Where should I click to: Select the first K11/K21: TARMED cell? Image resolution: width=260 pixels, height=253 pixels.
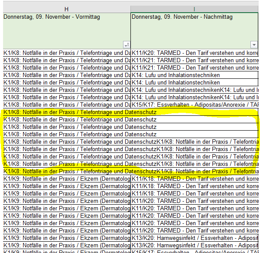coord(194,61)
